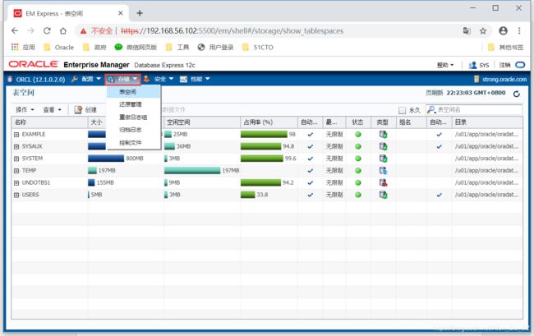The width and height of the screenshot is (534, 336).
Task: Go back using the browser back arrow
Action: [x=15, y=30]
